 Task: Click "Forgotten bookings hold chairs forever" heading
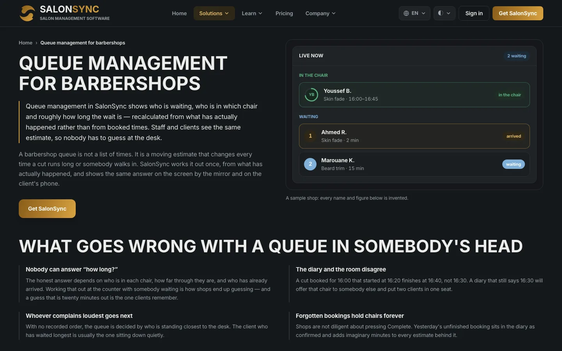[350, 316]
